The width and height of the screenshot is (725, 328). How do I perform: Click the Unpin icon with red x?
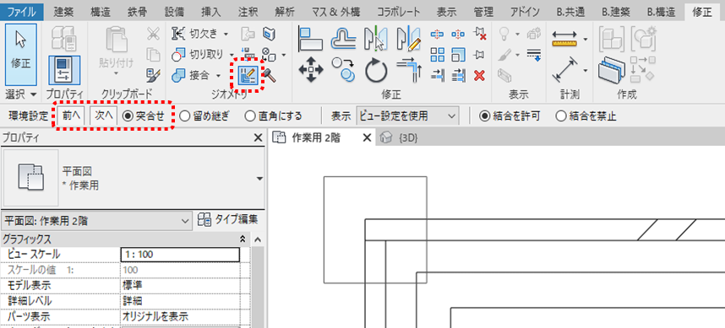479,34
